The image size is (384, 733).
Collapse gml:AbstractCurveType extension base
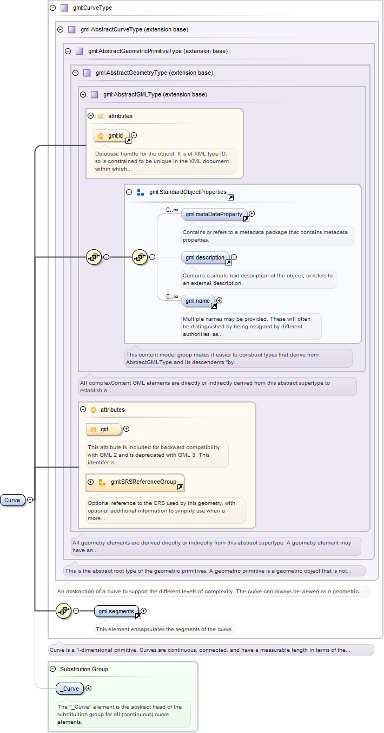click(x=60, y=29)
